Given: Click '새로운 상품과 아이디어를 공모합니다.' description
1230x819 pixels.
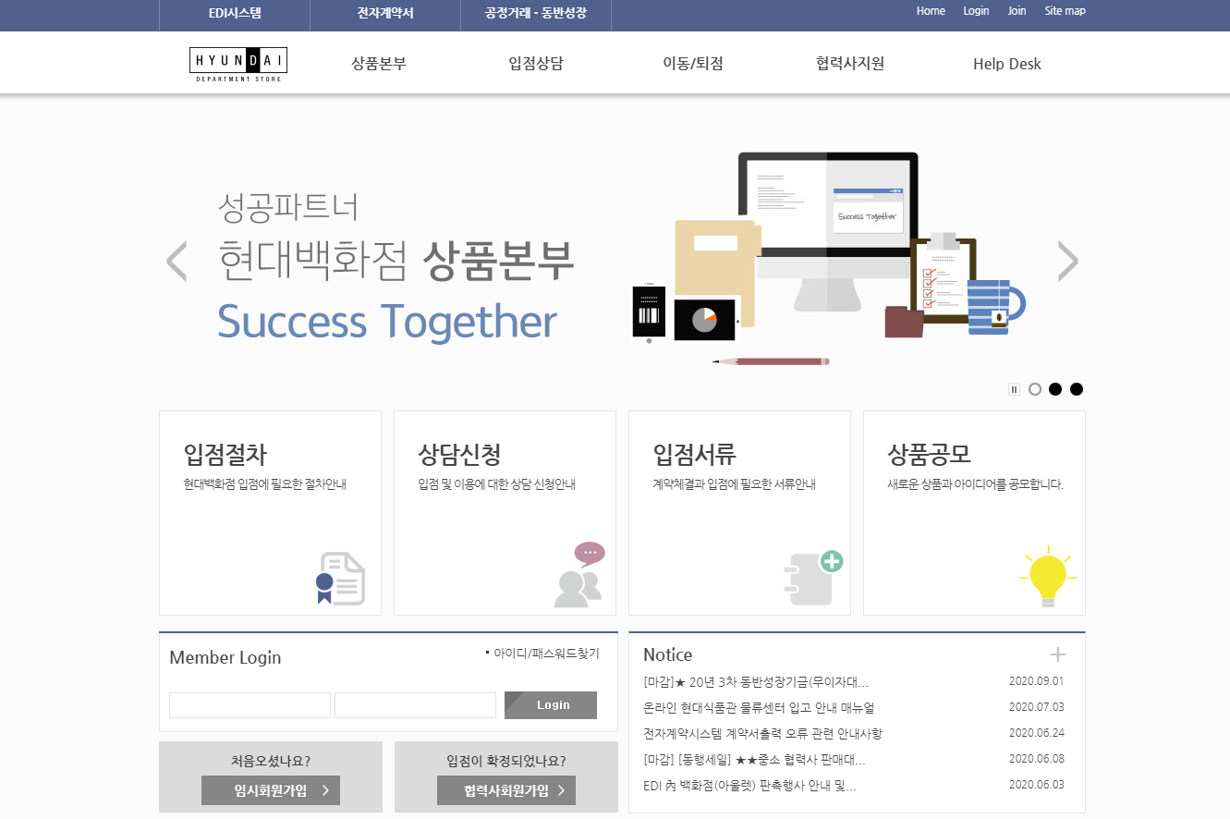Looking at the screenshot, I should coord(975,484).
